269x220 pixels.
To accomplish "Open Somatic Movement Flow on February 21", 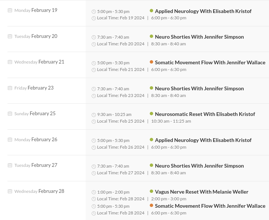I will [x=210, y=62].
